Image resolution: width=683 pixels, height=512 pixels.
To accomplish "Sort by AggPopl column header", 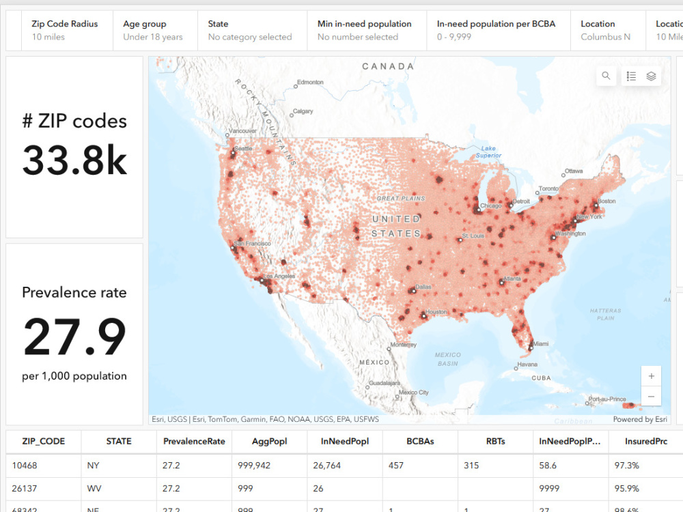I will coord(270,442).
